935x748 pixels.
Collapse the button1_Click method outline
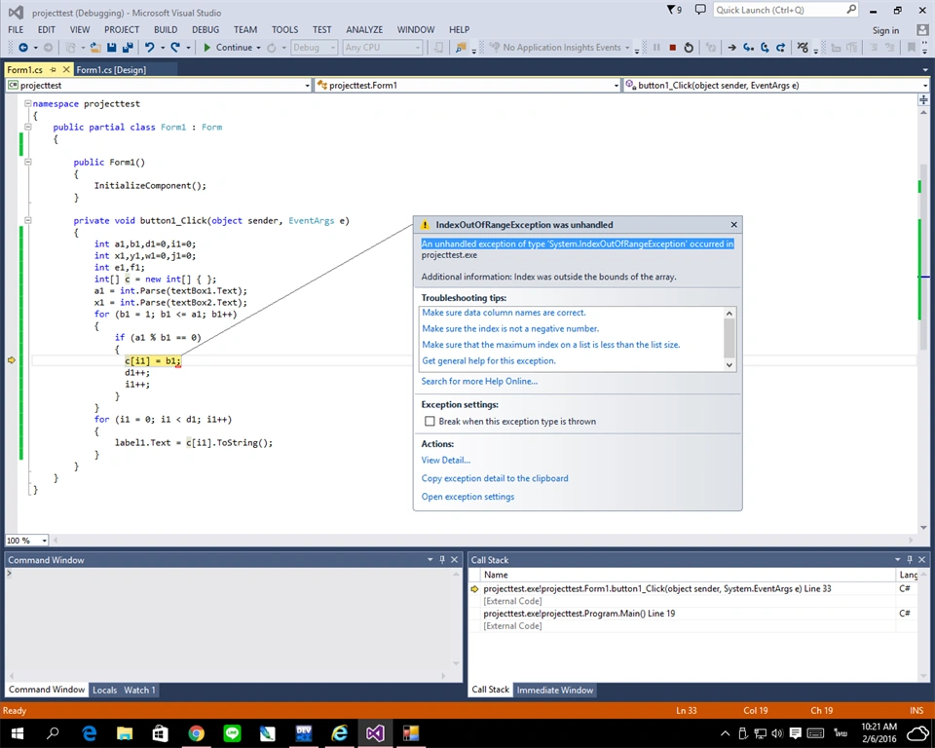pyautogui.click(x=27, y=220)
